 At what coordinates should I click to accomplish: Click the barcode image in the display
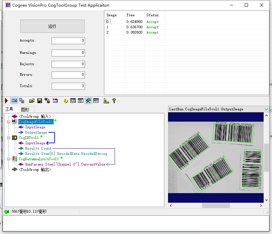[216, 157]
